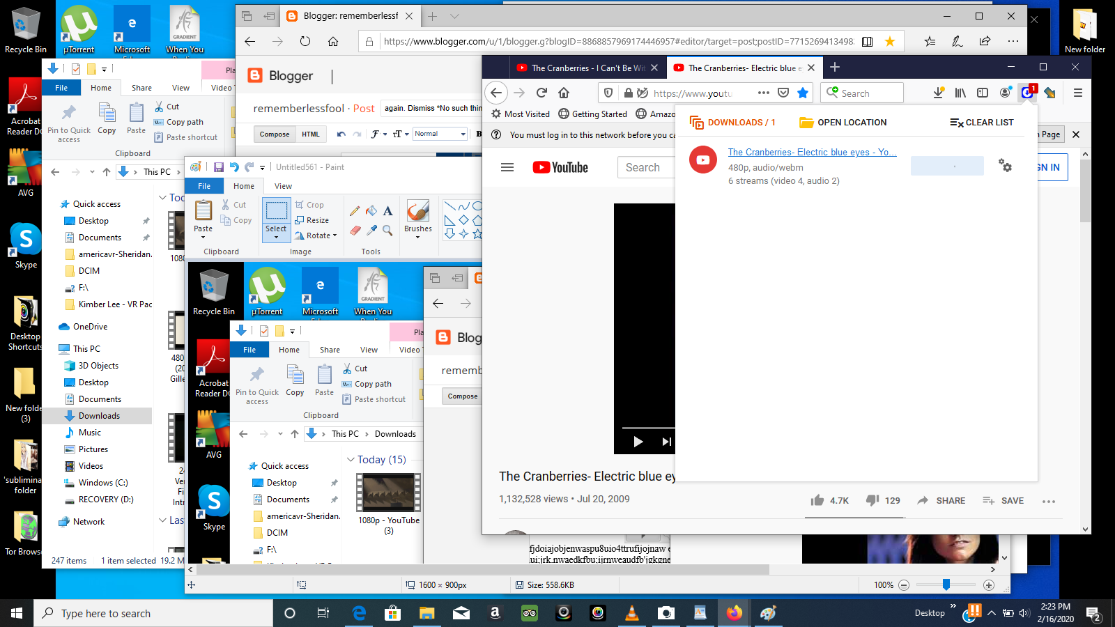Viewport: 1115px width, 627px height.
Task: Open Windows Start menu
Action: (17, 613)
